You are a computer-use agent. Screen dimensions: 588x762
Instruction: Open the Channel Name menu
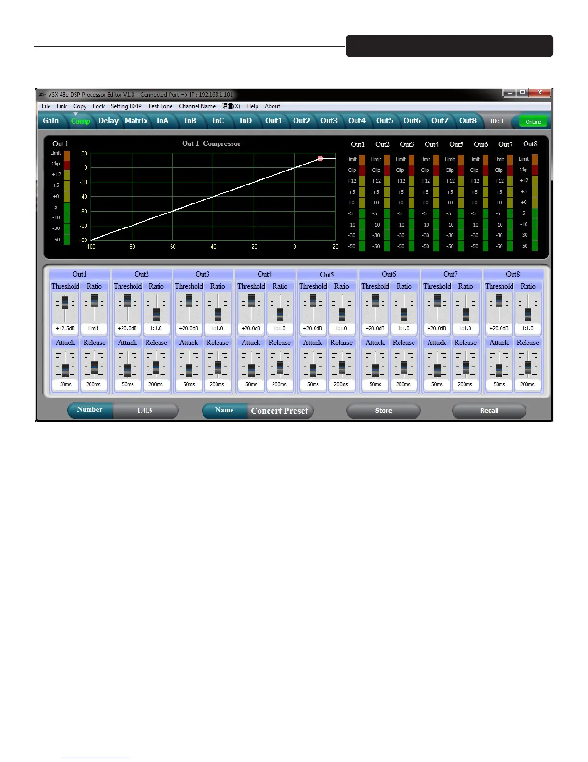pyautogui.click(x=197, y=106)
